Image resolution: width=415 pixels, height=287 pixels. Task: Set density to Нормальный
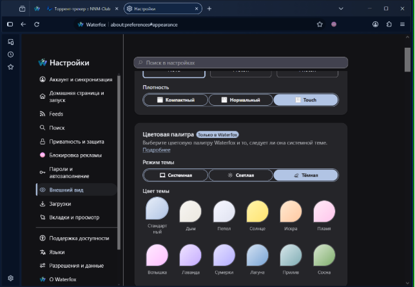pyautogui.click(x=240, y=100)
